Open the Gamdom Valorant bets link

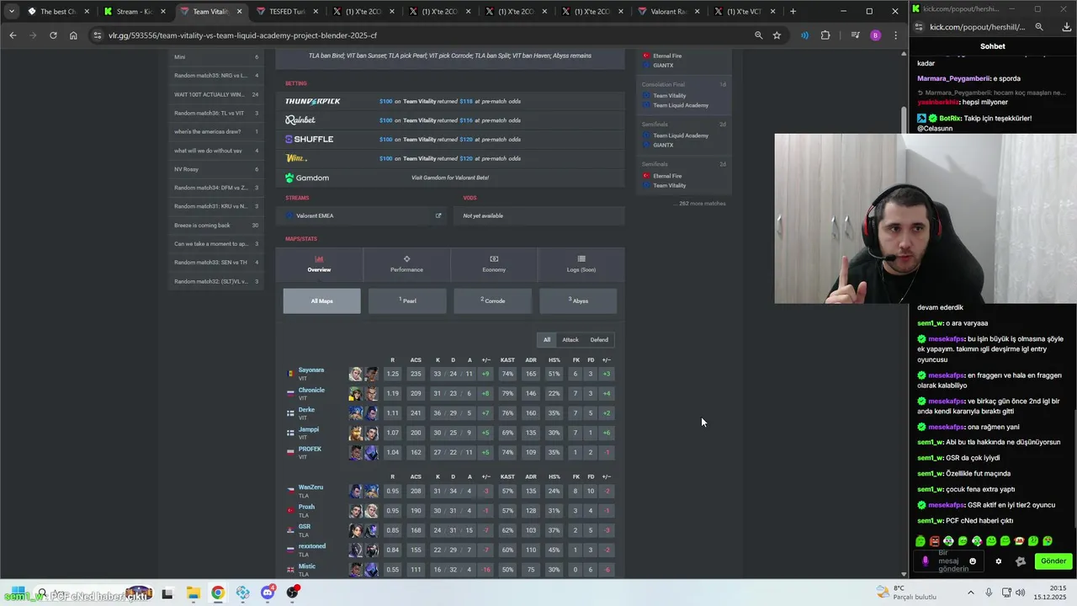pos(450,178)
